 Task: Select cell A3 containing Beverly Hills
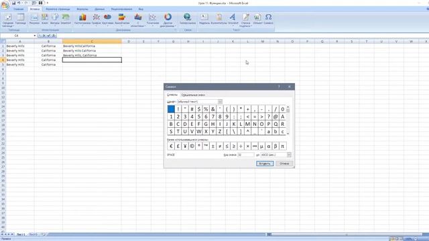coord(20,56)
